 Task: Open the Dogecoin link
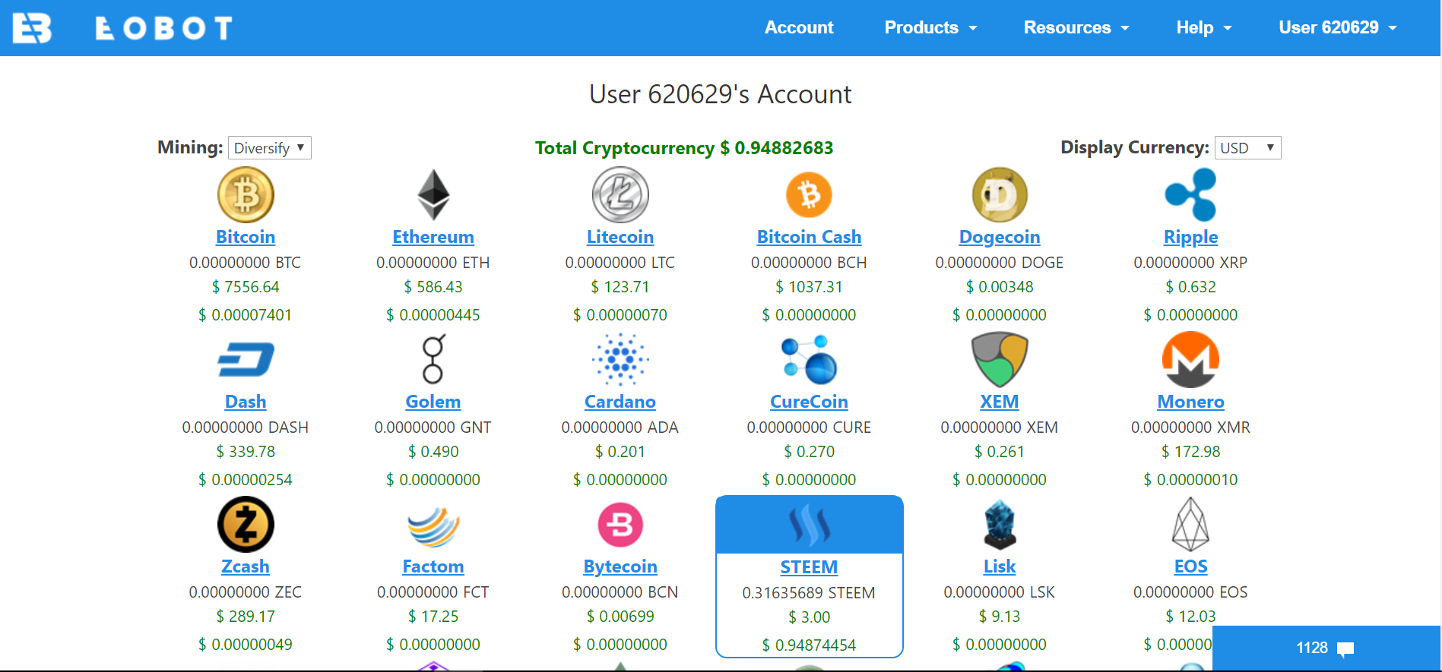tap(1000, 237)
